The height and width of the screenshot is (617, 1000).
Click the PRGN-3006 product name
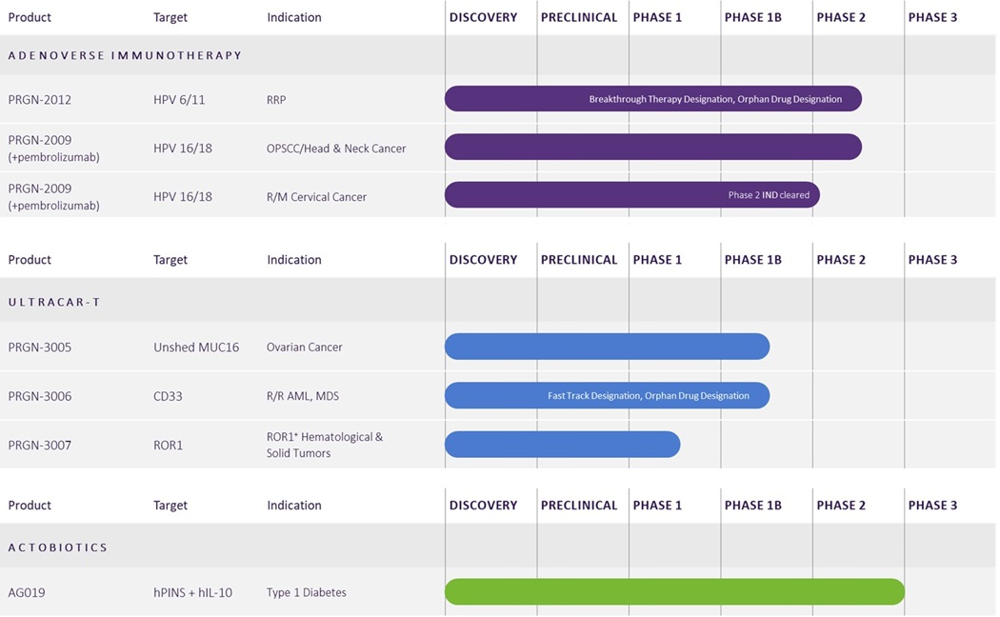[x=40, y=397]
